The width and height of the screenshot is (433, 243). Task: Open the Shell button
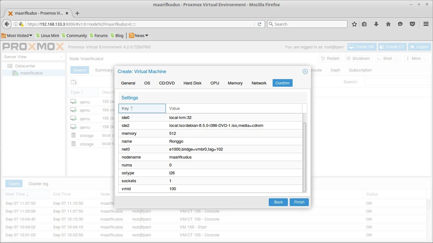[385, 59]
